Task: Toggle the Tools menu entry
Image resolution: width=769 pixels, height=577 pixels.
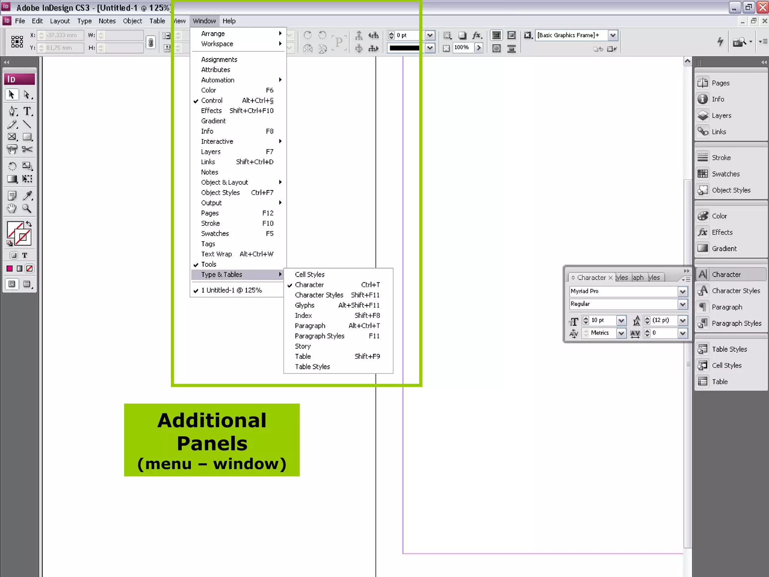Action: (238, 264)
